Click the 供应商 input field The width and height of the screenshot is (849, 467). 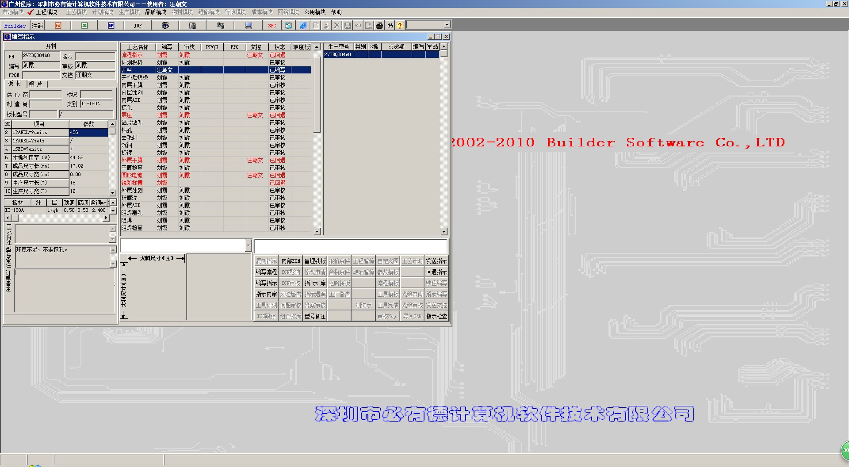(x=46, y=94)
